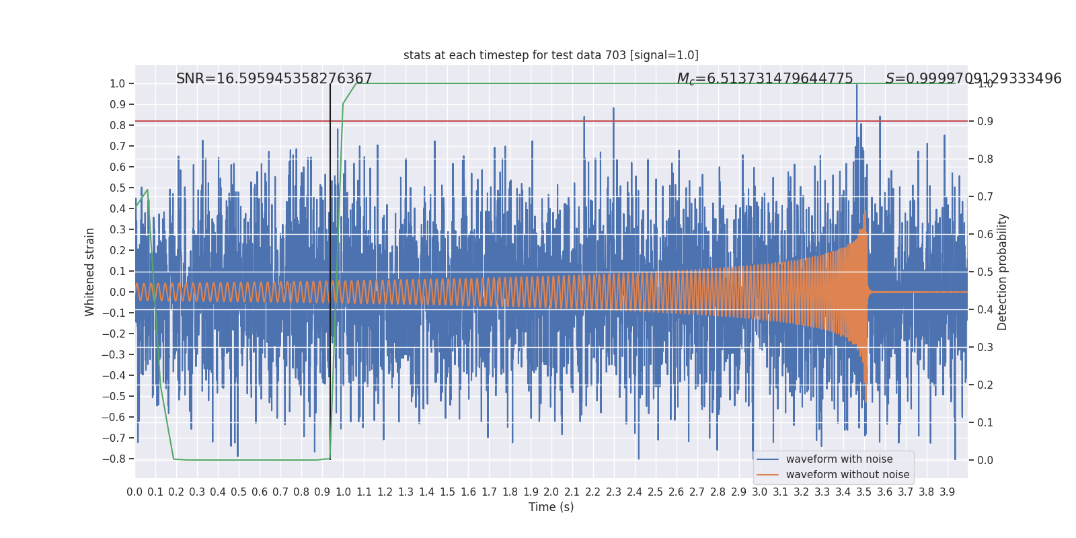Click time axis tick label 1.2
The width and height of the screenshot is (1076, 538).
coord(385,492)
